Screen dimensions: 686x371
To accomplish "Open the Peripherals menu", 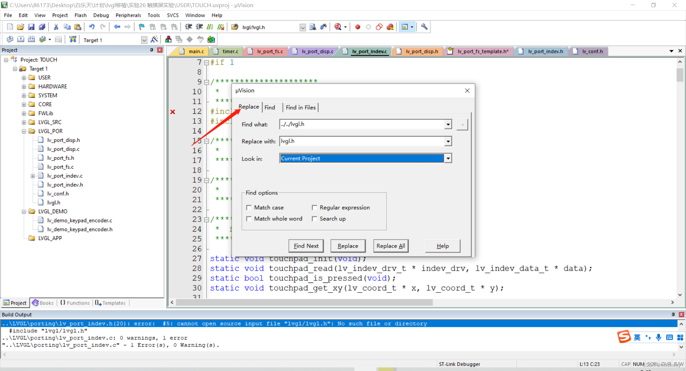I will point(128,15).
